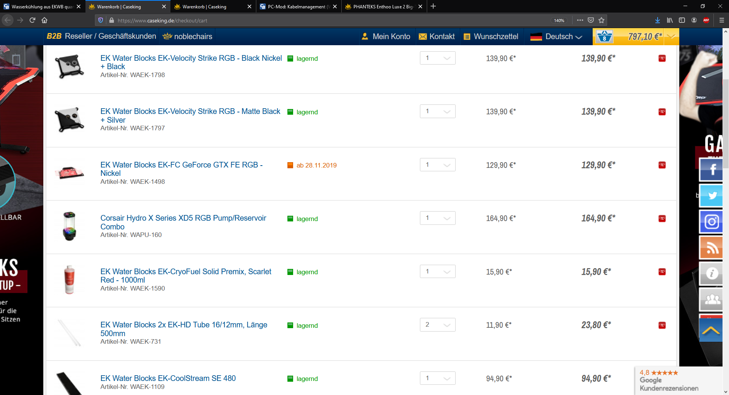
Task: Open Corsair Hydro X Series XD5 product
Action: pos(183,222)
